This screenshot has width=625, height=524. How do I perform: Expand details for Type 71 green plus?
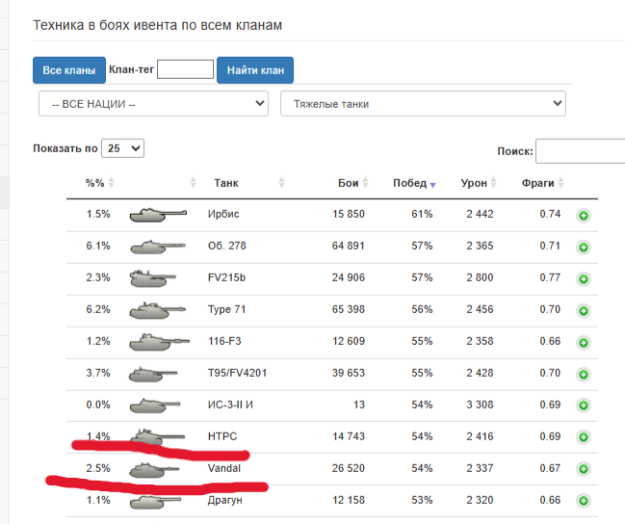(584, 311)
